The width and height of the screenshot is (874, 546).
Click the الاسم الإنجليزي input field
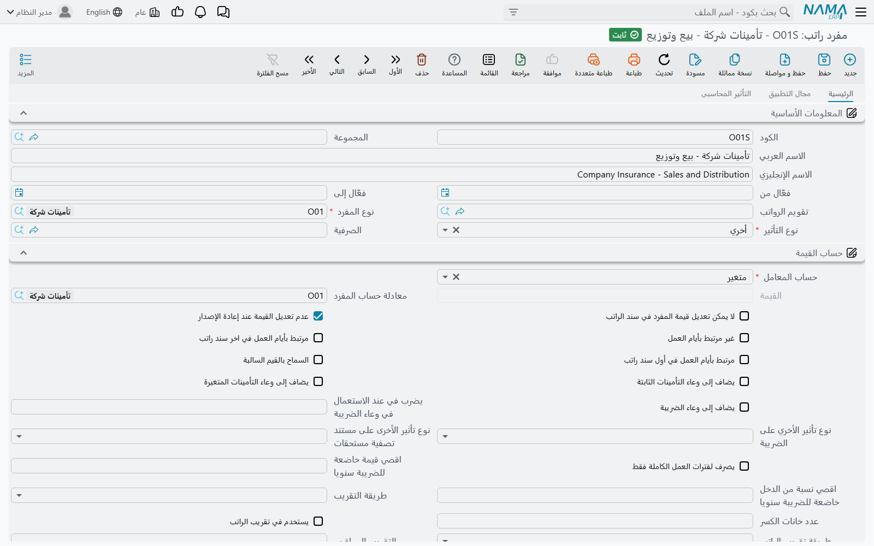coord(382,175)
